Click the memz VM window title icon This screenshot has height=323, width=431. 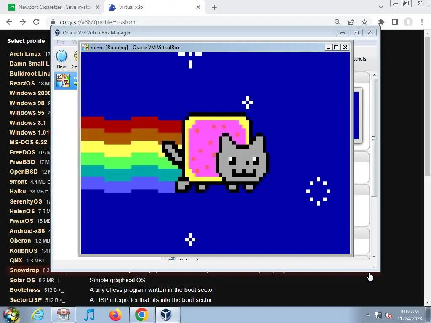coord(85,47)
